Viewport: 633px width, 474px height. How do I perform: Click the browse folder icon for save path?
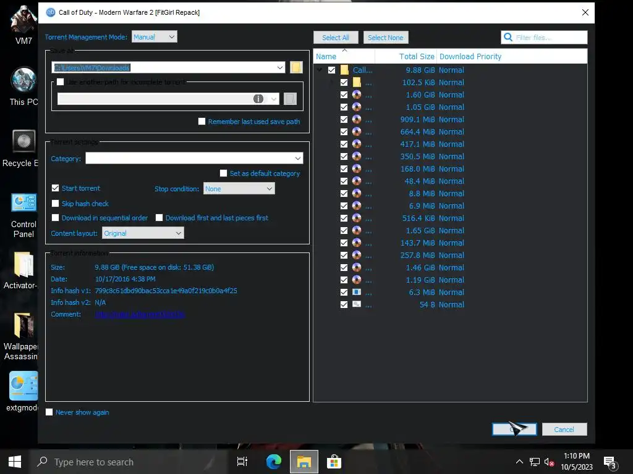pos(296,67)
